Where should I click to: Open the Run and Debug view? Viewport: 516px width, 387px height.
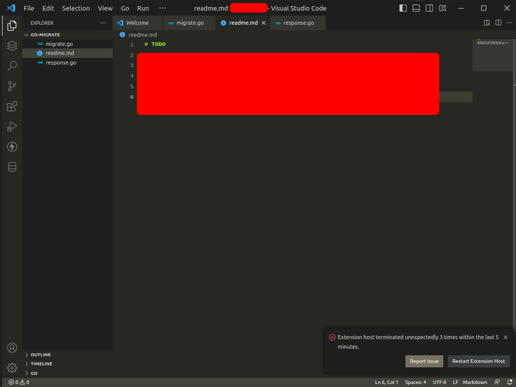tap(12, 126)
